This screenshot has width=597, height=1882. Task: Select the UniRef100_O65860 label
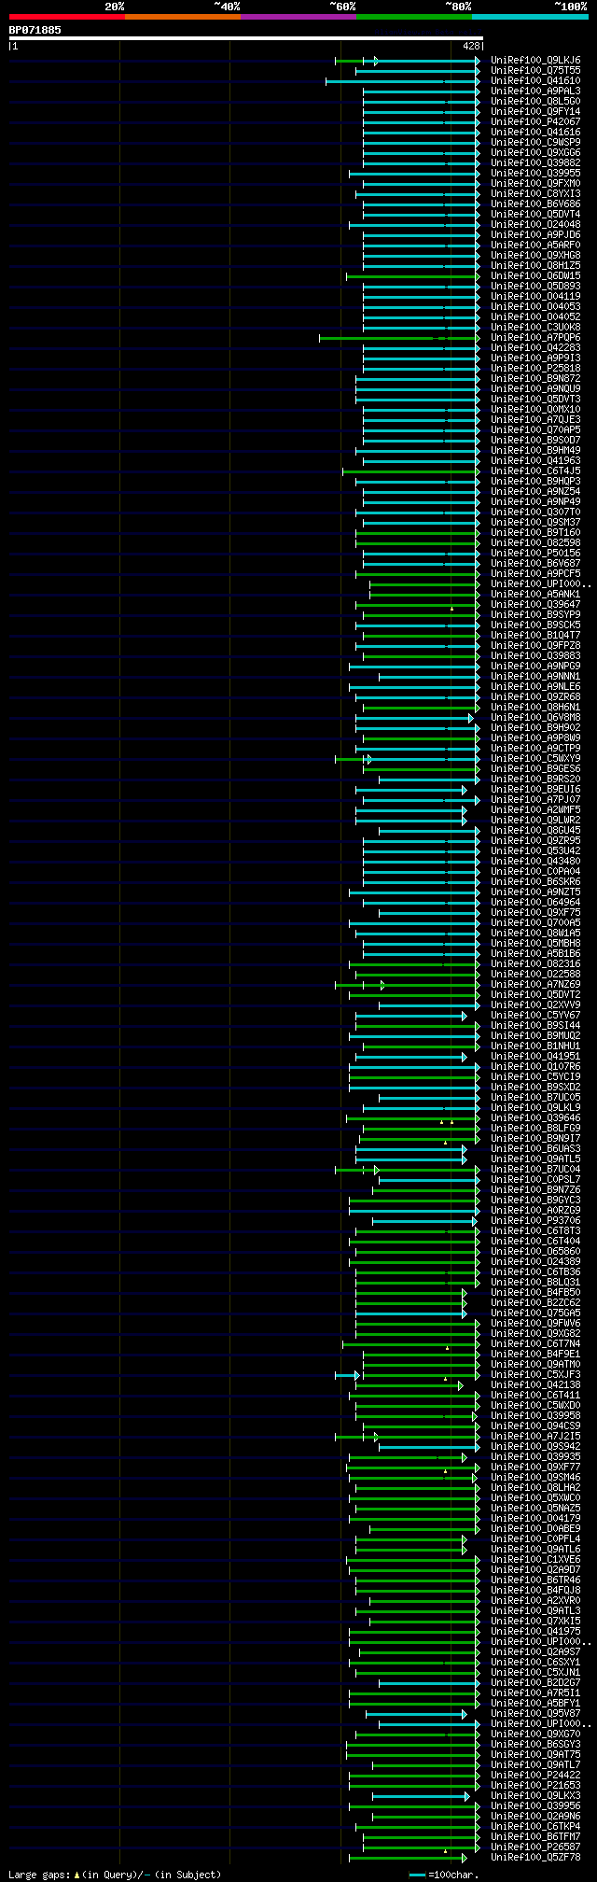535,1251
